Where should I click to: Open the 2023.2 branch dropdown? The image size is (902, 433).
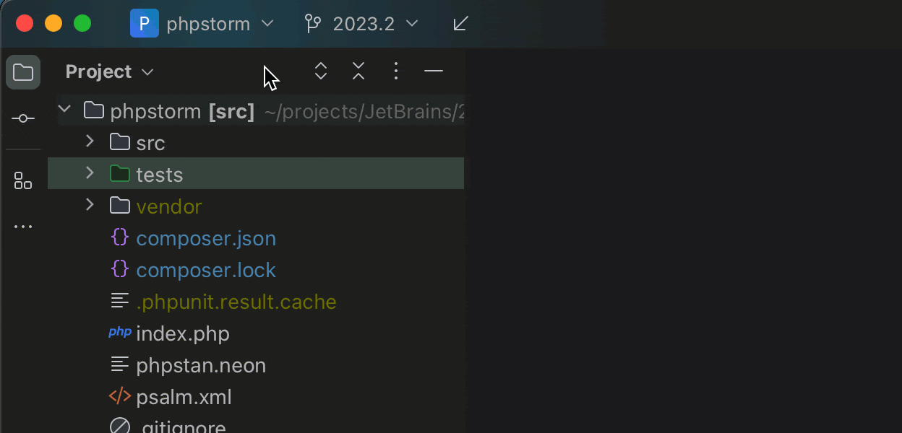pos(362,24)
